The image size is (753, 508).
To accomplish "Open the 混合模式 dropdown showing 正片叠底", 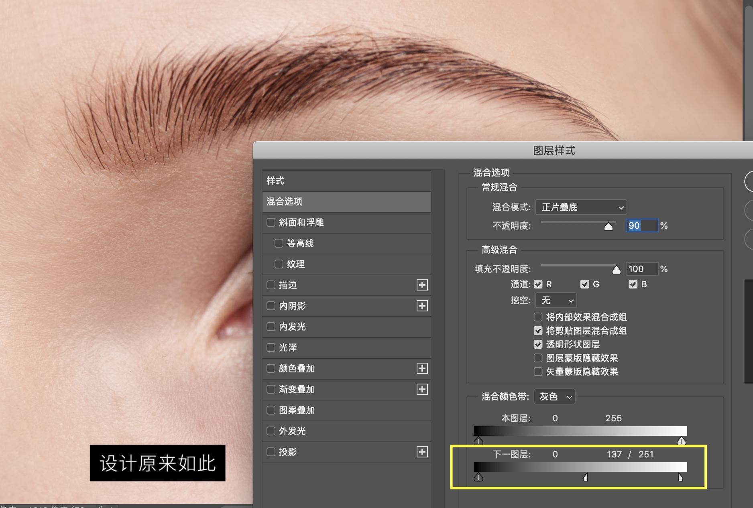I will click(x=581, y=207).
